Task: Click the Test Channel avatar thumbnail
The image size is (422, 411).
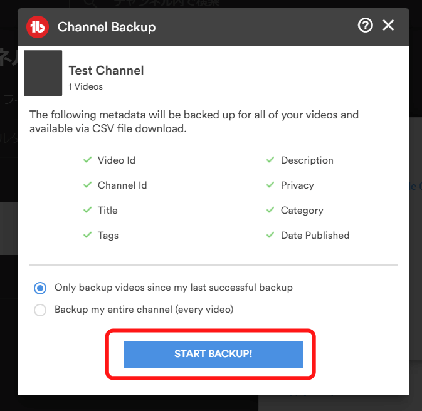Action: click(x=43, y=73)
